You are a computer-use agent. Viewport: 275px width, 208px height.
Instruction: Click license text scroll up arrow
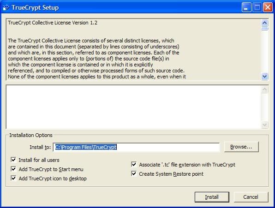pyautogui.click(x=265, y=23)
